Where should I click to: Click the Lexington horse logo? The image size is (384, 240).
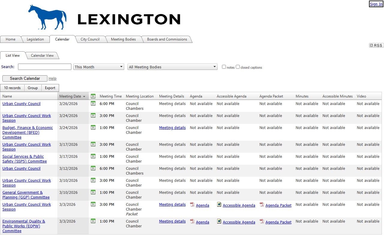point(47,17)
